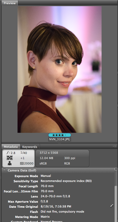Viewport: 118px width, 222px height.
Task: Click the Focal Len...35mm Film value
Action: (47, 191)
